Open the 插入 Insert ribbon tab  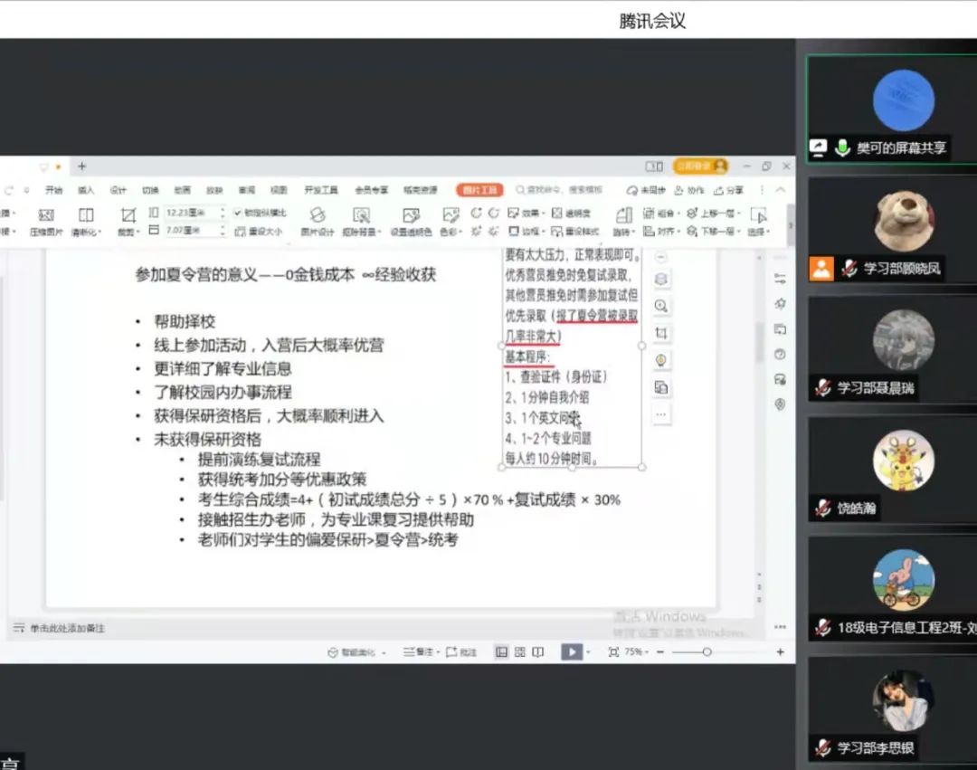(86, 190)
